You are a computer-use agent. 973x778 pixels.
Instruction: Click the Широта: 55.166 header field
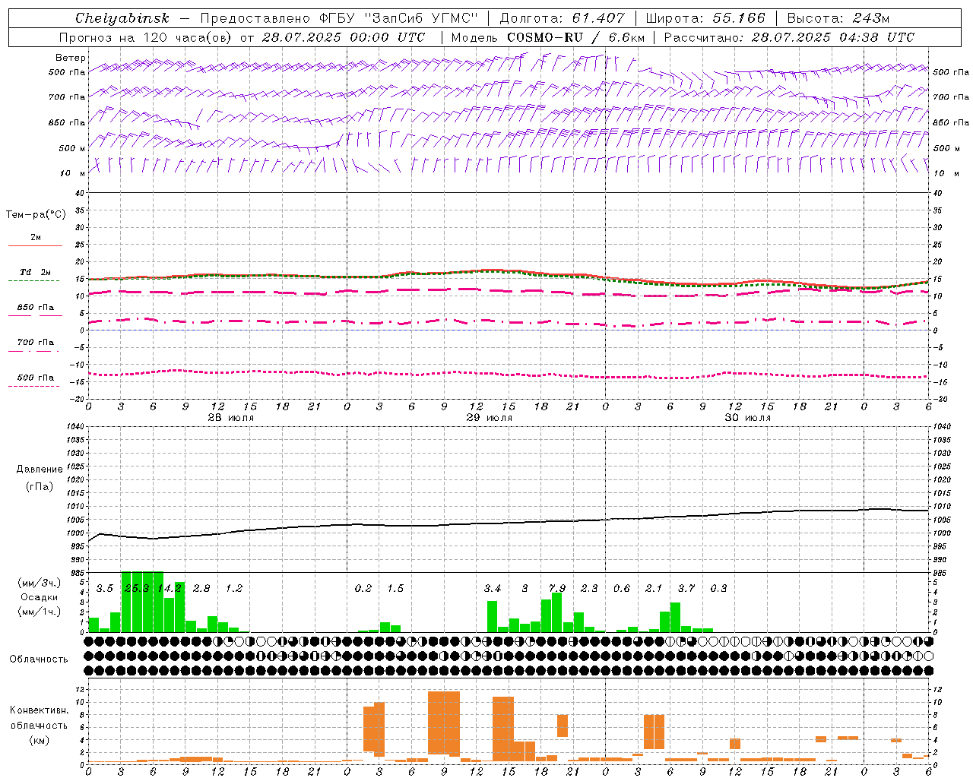pyautogui.click(x=705, y=18)
